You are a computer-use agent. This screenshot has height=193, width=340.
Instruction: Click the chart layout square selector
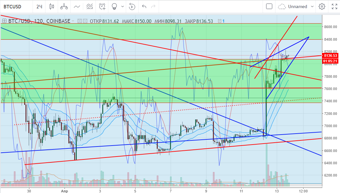269,6
